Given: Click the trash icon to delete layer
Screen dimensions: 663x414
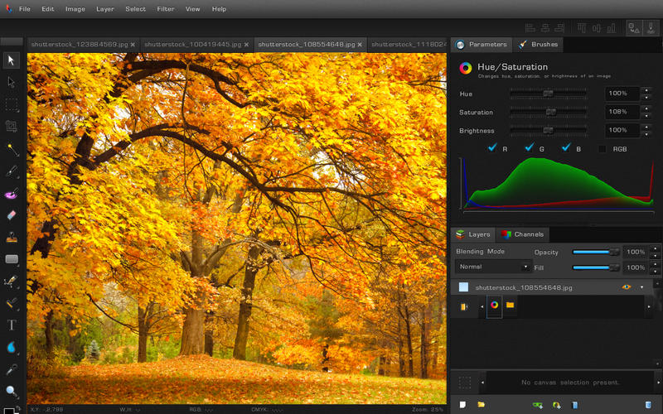Looking at the screenshot, I should click(647, 405).
